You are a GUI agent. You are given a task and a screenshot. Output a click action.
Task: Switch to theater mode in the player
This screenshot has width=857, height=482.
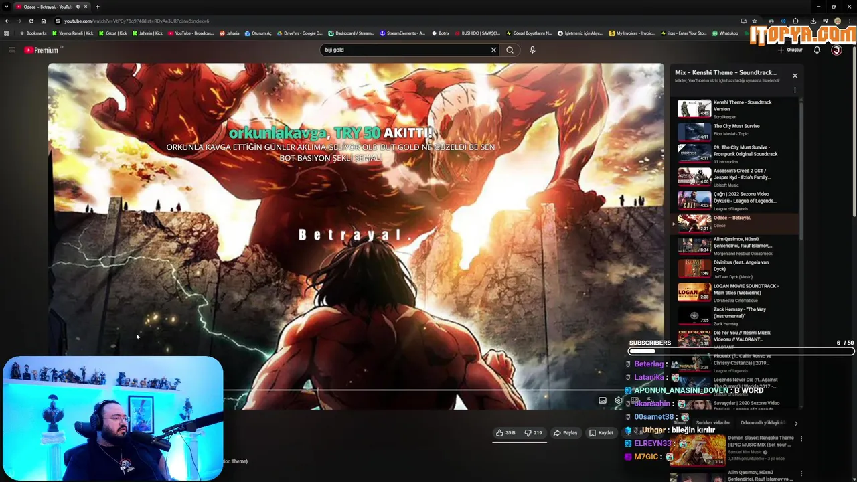[x=634, y=400]
